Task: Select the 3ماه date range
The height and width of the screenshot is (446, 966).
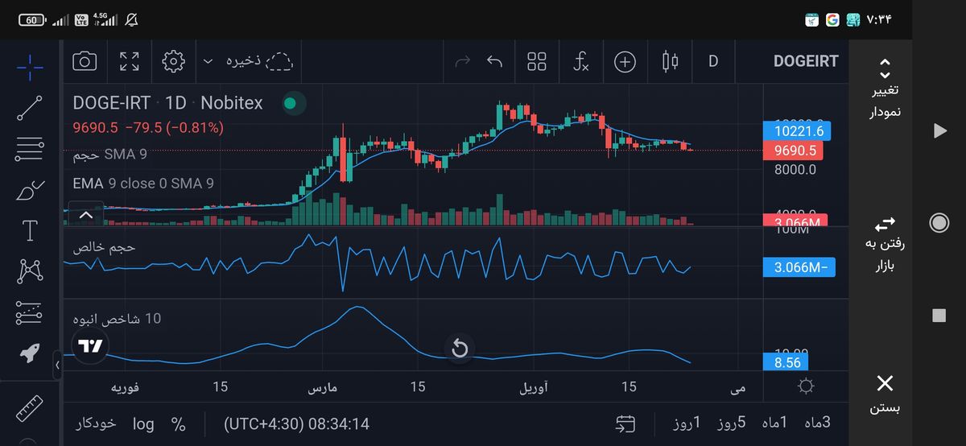Action: 816,423
